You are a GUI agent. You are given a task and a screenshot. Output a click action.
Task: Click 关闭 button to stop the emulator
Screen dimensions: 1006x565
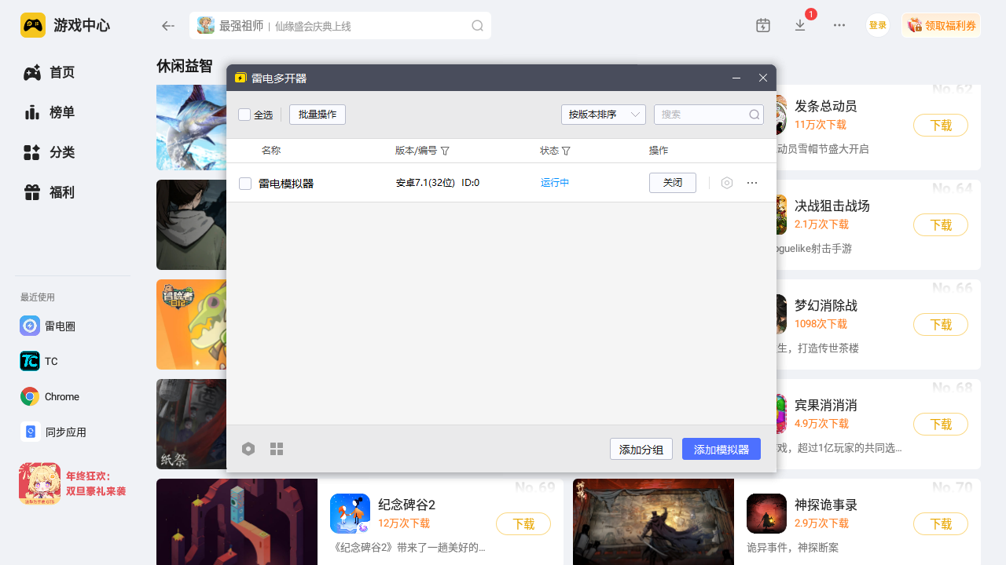(x=672, y=183)
